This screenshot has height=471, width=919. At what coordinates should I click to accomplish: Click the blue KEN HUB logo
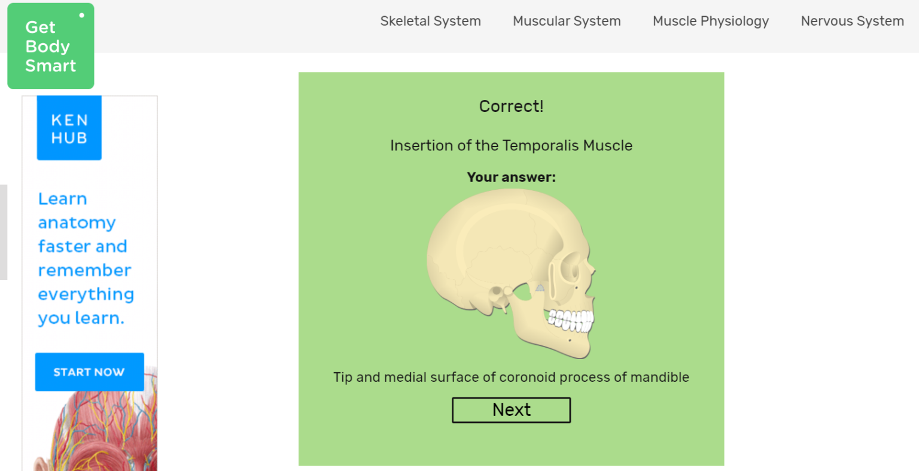69,127
